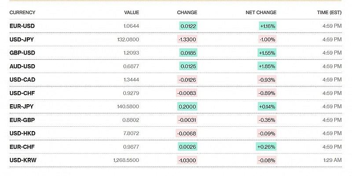Sort by the NET CHANGE column header
352x176 pixels.
pyautogui.click(x=261, y=12)
